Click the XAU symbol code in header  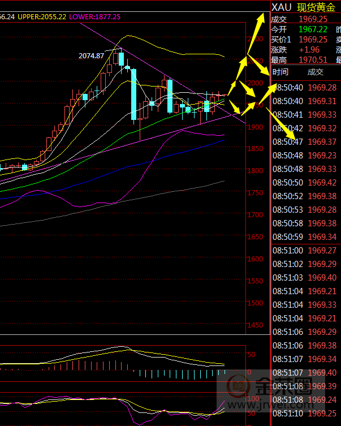tap(282, 7)
